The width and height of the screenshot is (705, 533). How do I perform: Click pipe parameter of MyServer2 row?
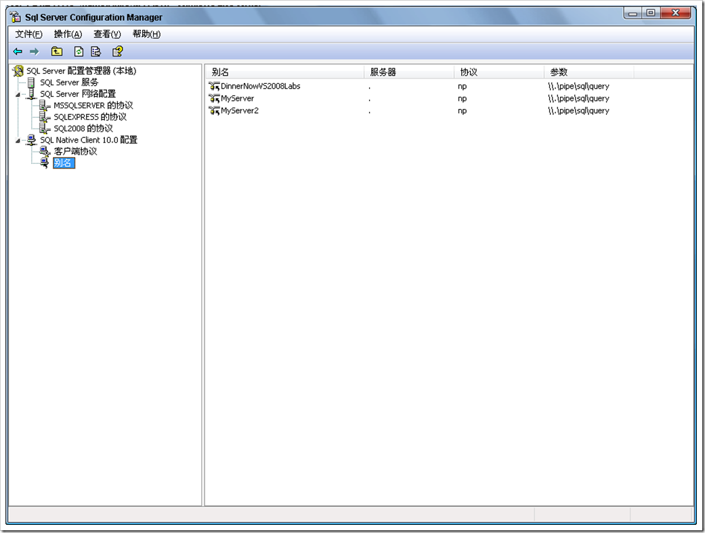pos(578,110)
